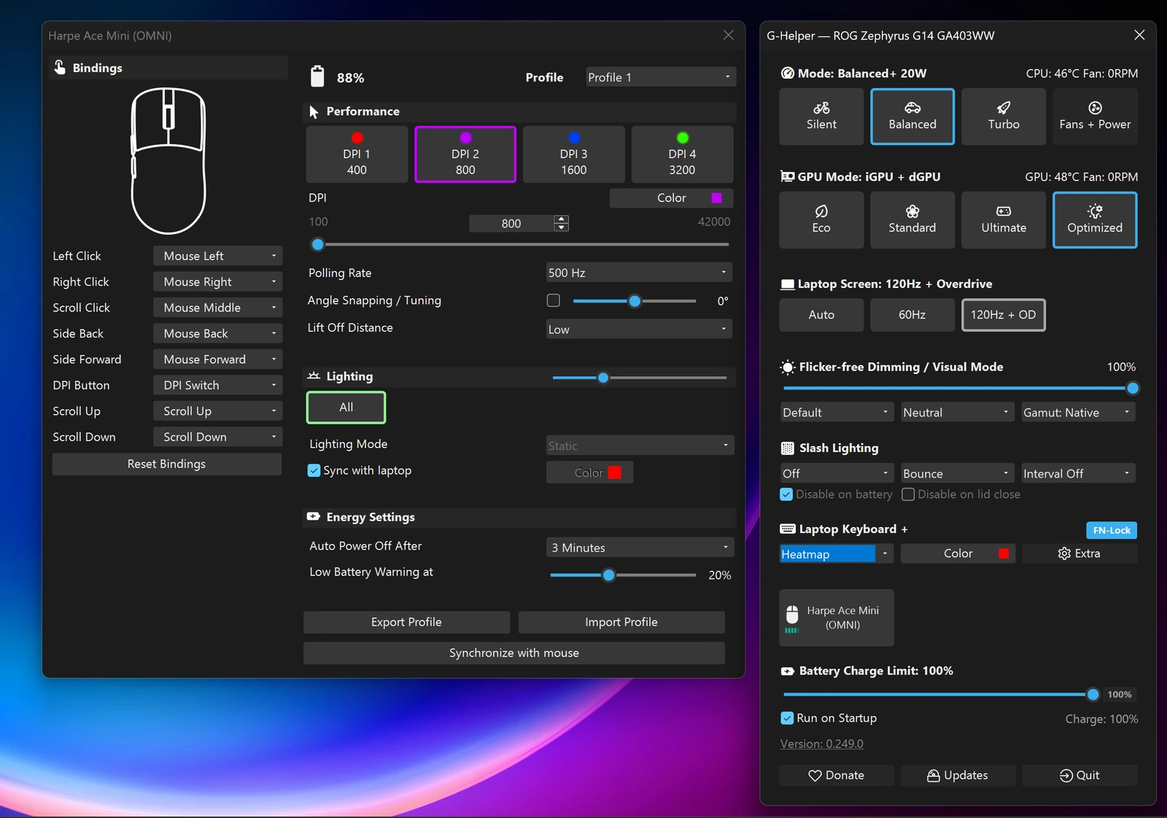Open Polling Rate 500 Hz dropdown

click(639, 273)
